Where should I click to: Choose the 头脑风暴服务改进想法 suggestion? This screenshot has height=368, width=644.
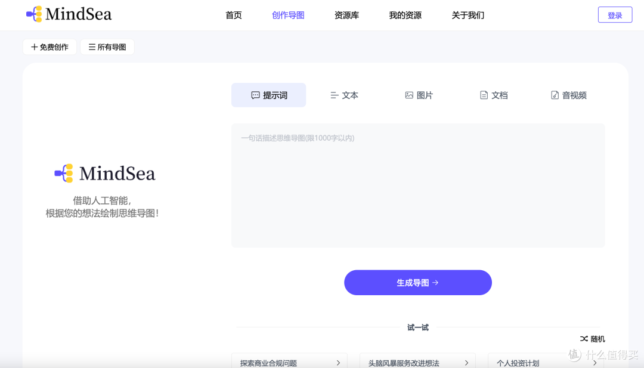[x=417, y=361]
